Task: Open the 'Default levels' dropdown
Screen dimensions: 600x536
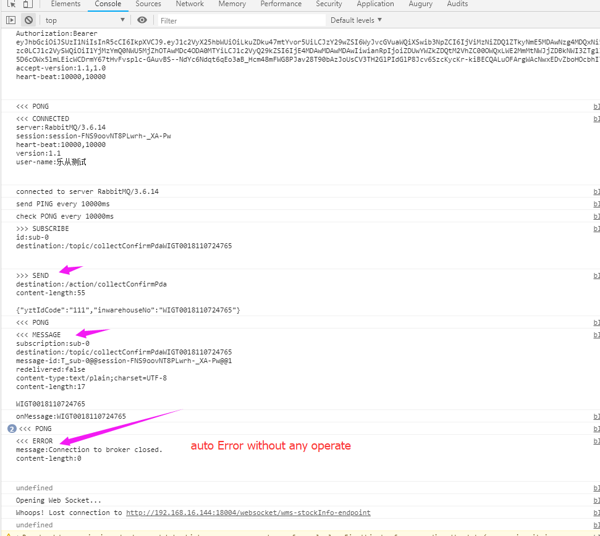Action: pos(355,20)
